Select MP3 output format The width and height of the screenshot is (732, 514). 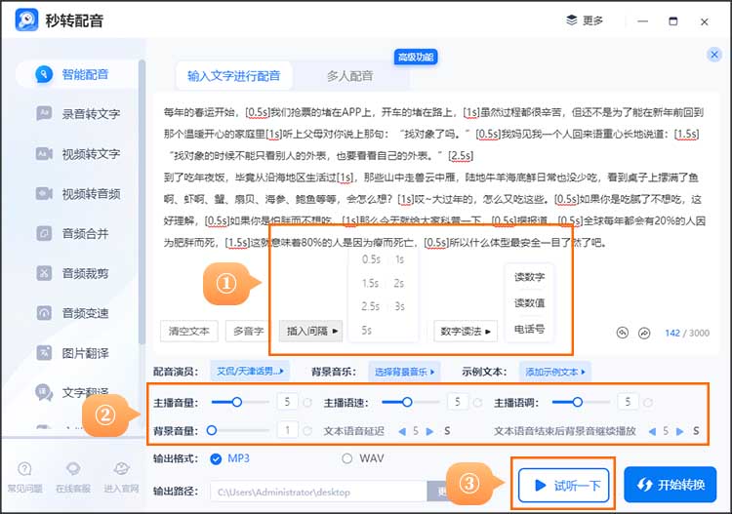click(216, 459)
